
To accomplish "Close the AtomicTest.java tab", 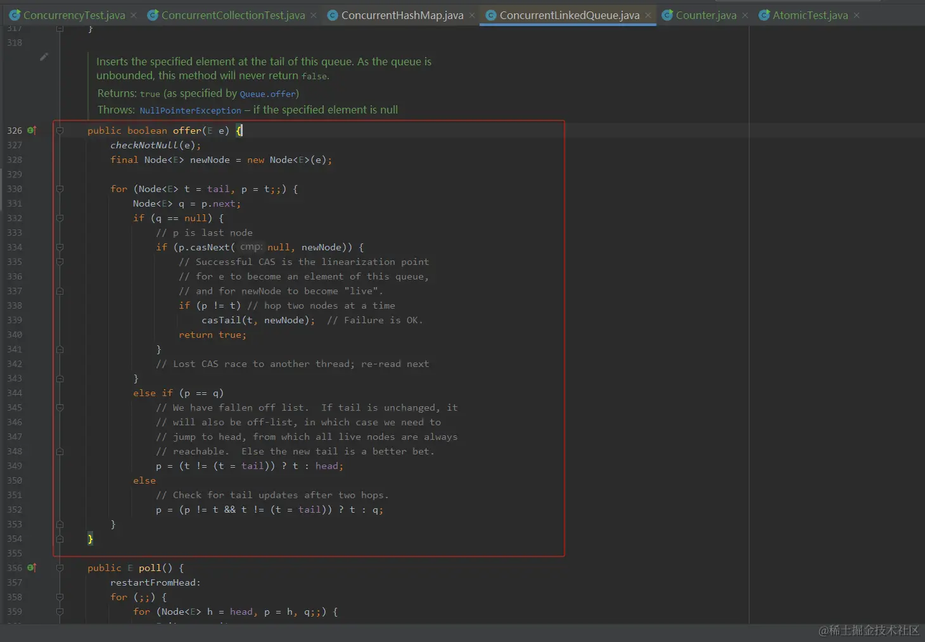I will (857, 15).
